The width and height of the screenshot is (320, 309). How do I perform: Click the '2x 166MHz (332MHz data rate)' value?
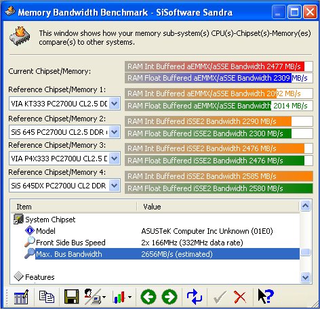coord(192,243)
